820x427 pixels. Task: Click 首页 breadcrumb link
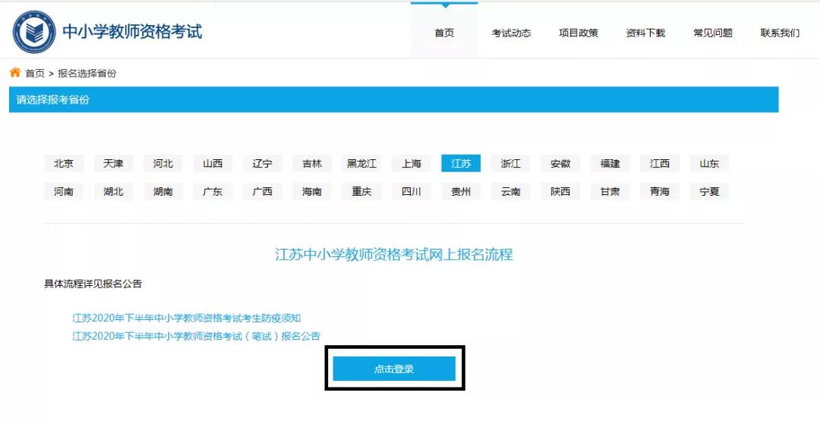[x=35, y=73]
